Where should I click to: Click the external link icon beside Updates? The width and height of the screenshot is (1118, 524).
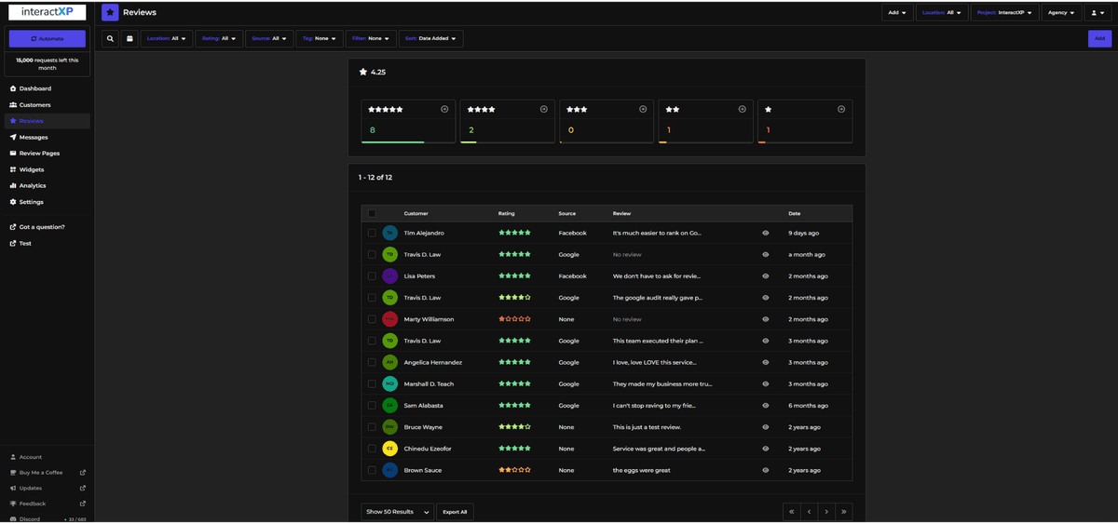tap(83, 488)
